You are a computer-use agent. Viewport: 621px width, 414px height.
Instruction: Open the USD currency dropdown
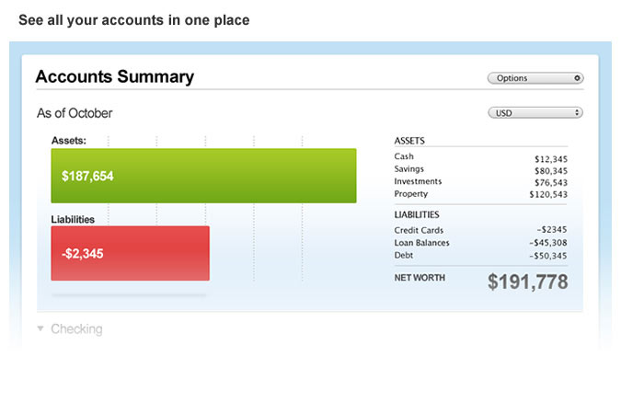point(535,113)
